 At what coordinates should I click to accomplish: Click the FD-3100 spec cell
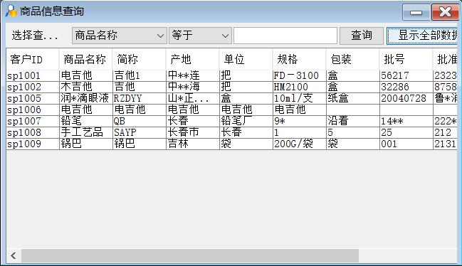tap(300, 75)
